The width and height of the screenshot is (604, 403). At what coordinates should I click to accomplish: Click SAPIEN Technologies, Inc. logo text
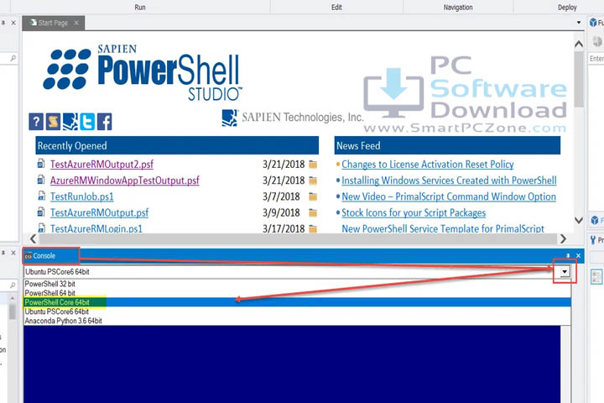click(x=302, y=118)
